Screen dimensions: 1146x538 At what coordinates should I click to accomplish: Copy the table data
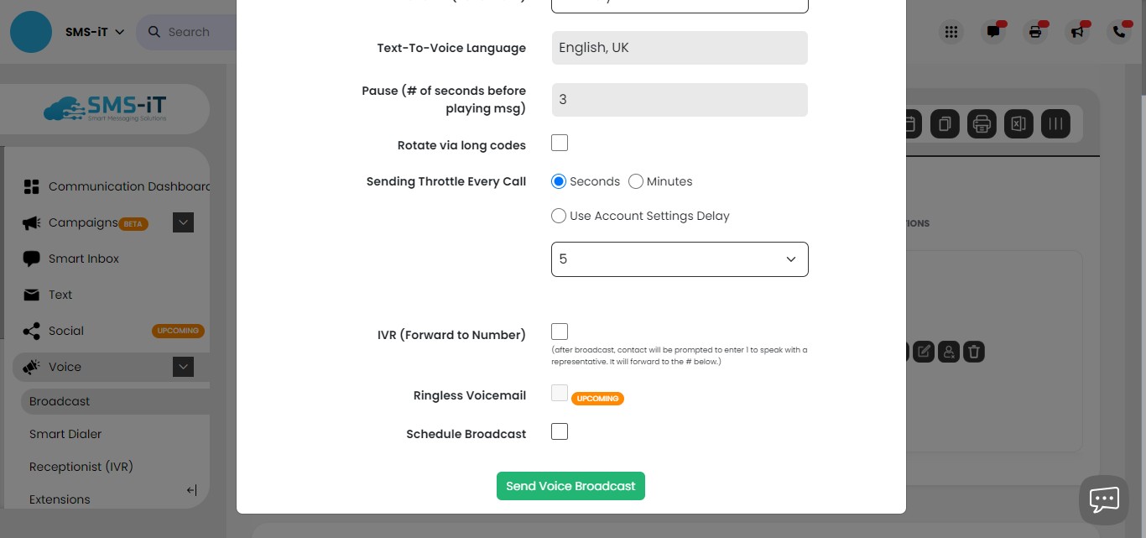[944, 123]
